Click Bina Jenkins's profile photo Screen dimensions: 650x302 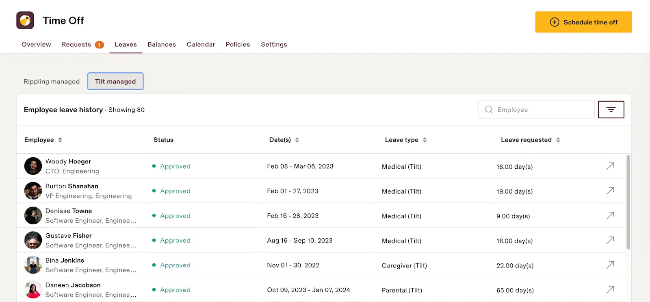[x=33, y=265]
